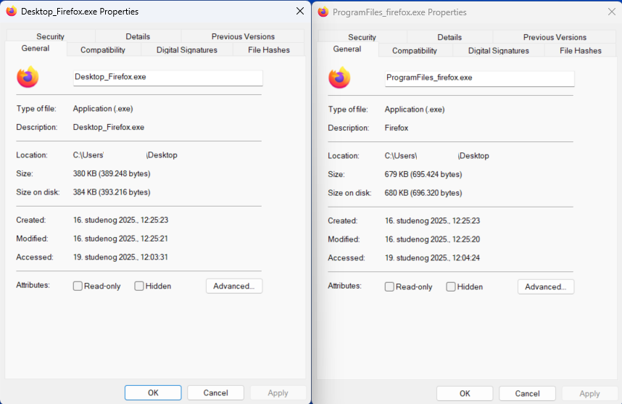Click 'Application (.exe)' type in Desktop_Firefox.exe window
This screenshot has width=622, height=404.
coord(103,109)
